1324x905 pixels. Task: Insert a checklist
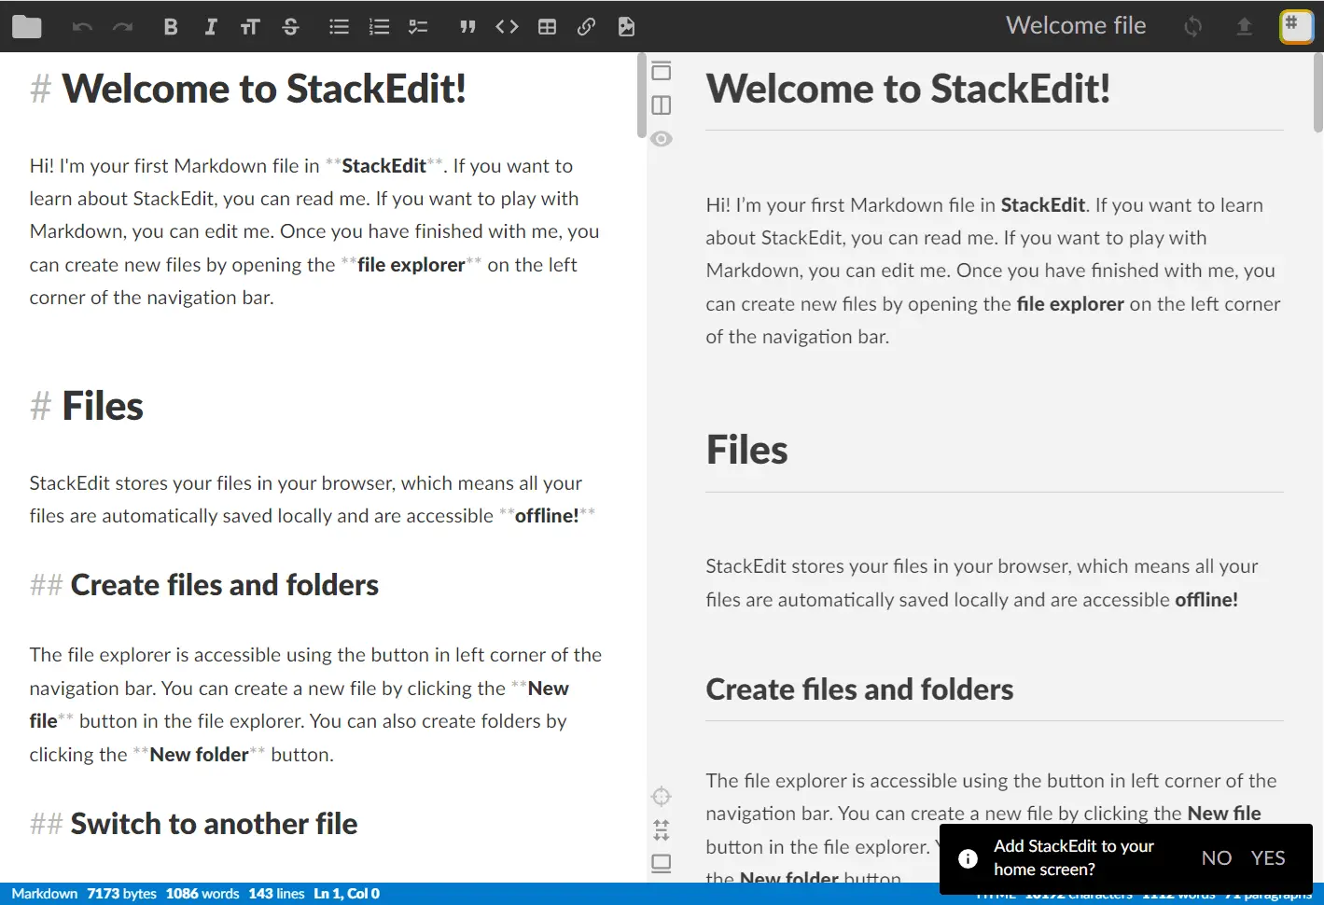pyautogui.click(x=418, y=26)
